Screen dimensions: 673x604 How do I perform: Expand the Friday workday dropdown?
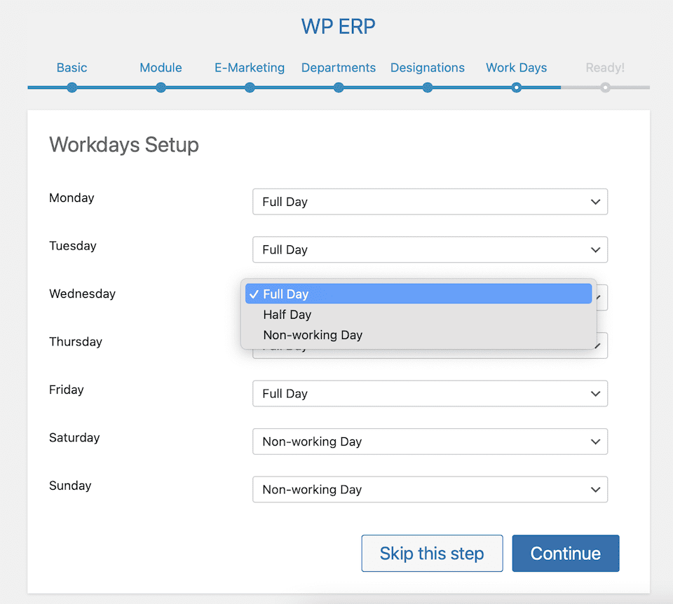430,394
